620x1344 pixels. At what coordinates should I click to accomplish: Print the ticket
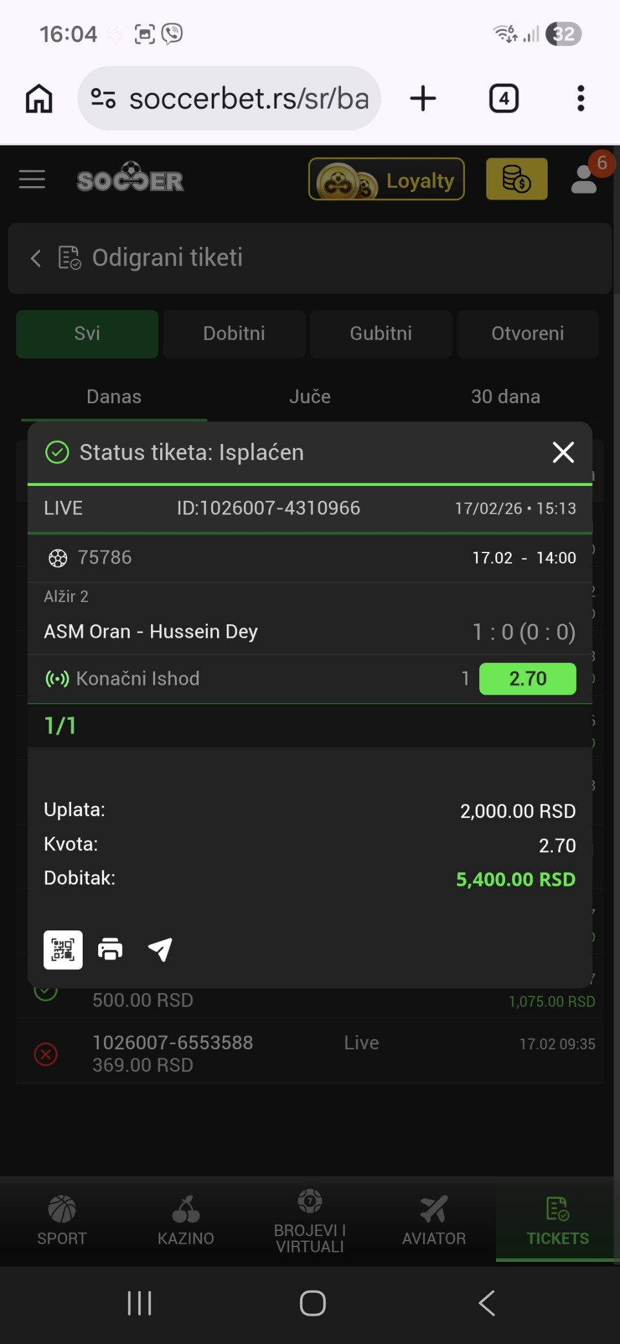(110, 950)
